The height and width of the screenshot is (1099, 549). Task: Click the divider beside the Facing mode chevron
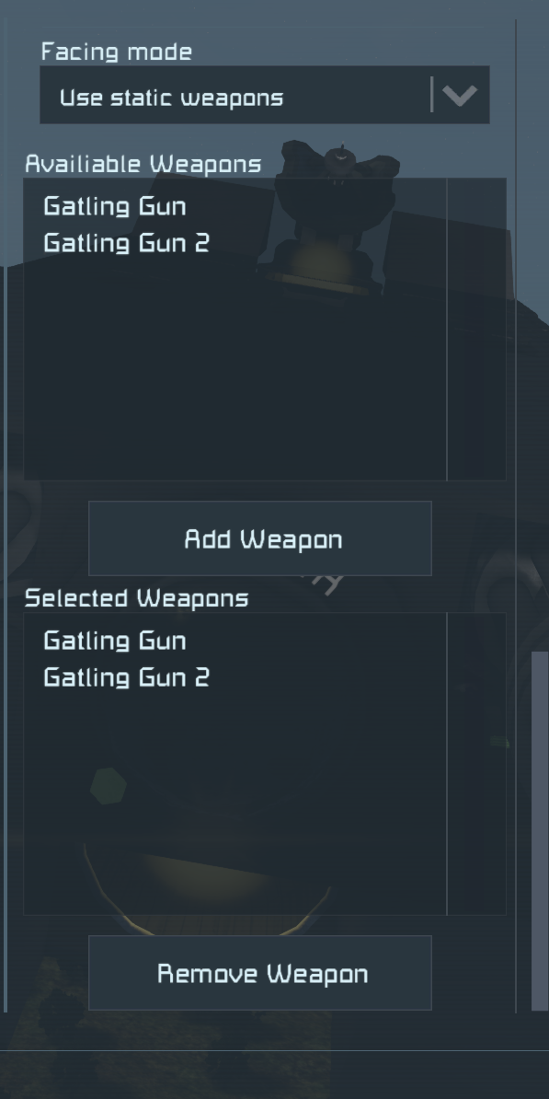click(x=432, y=95)
